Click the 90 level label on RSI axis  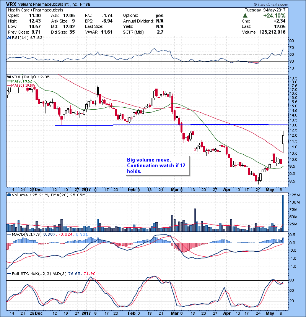click(291, 40)
